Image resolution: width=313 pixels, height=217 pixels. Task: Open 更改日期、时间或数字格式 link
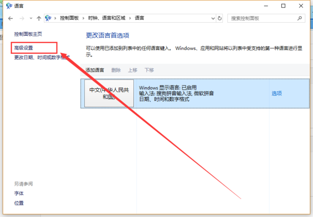42,57
